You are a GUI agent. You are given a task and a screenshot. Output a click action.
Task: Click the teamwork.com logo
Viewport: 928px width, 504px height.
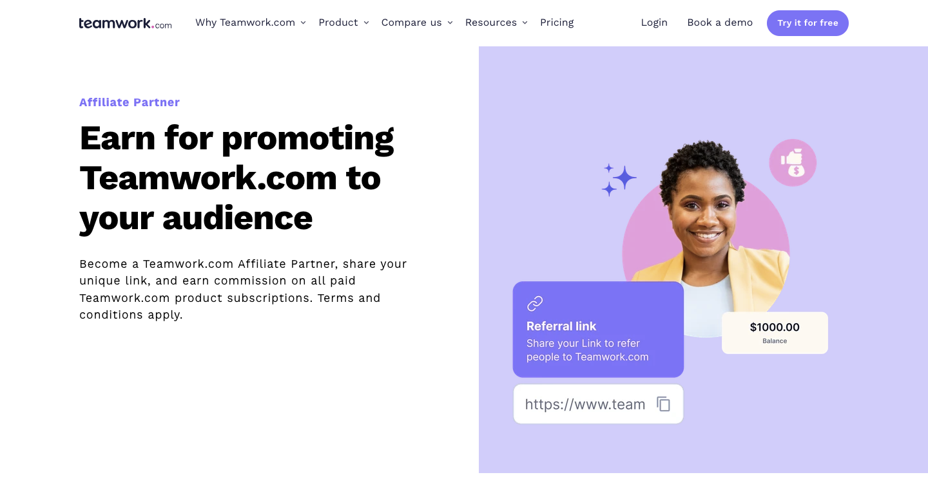click(126, 23)
